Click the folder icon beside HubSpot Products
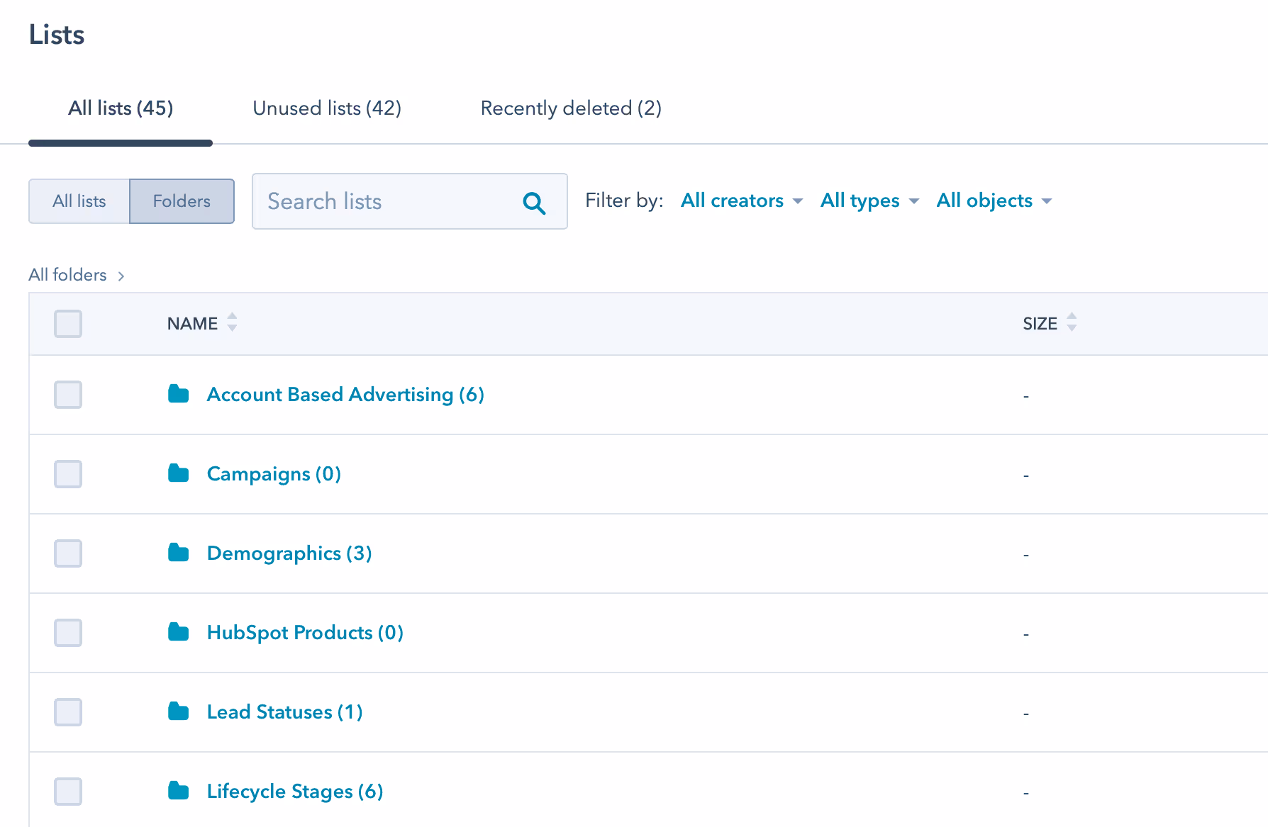This screenshot has width=1268, height=827. point(178,632)
